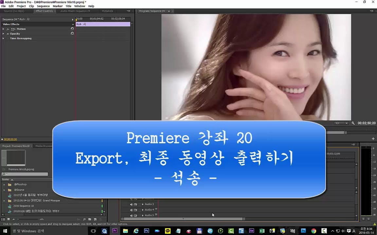The image size is (377, 235).
Task: Open Task View on the taskbar
Action: coord(93,231)
